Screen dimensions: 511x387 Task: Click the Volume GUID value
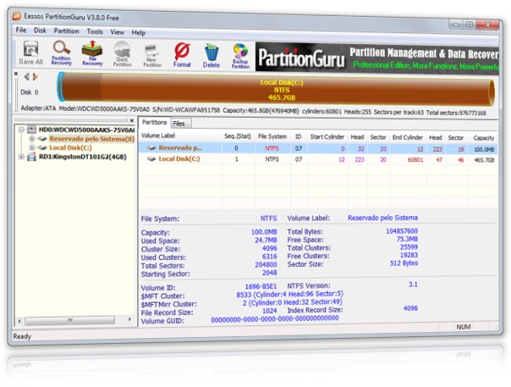[x=275, y=318]
